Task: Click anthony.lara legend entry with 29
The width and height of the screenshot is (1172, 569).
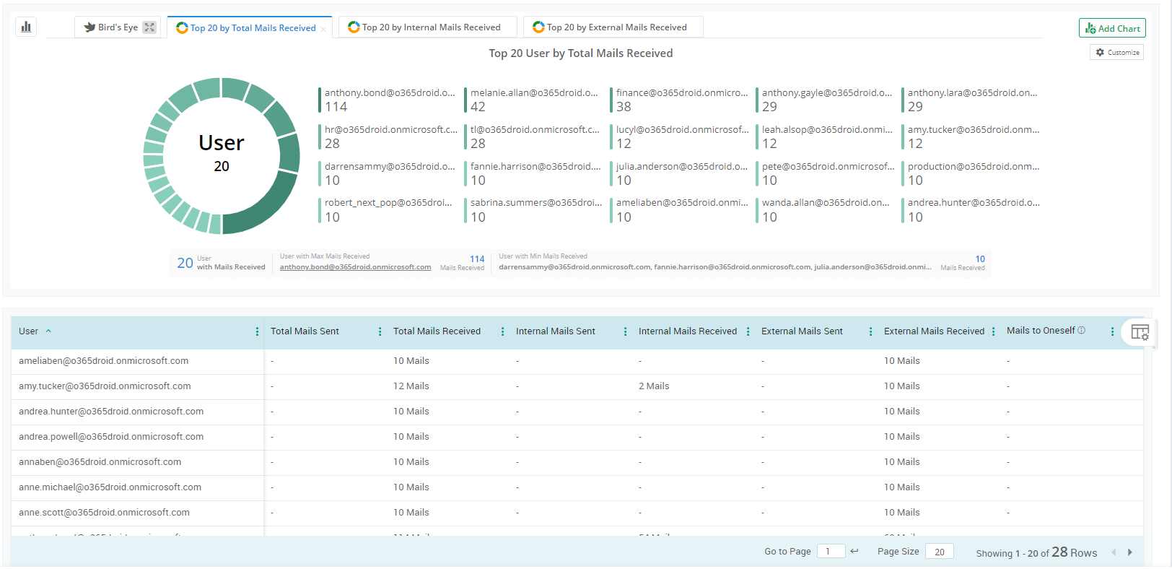Action: pyautogui.click(x=970, y=100)
